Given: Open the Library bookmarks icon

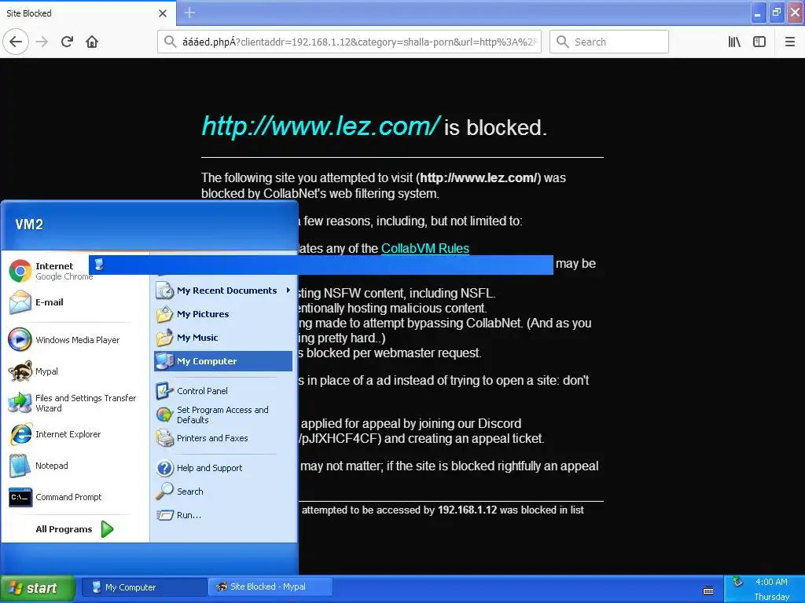Looking at the screenshot, I should pyautogui.click(x=734, y=42).
